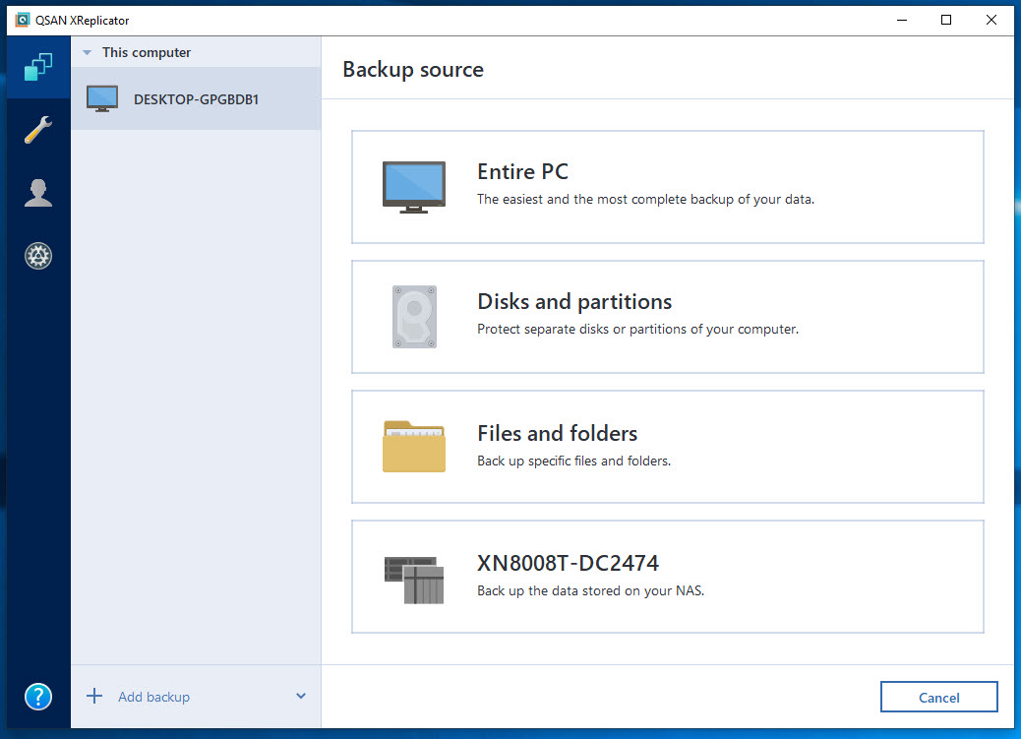
Task: Open the Backup section in sidebar
Action: [x=38, y=67]
